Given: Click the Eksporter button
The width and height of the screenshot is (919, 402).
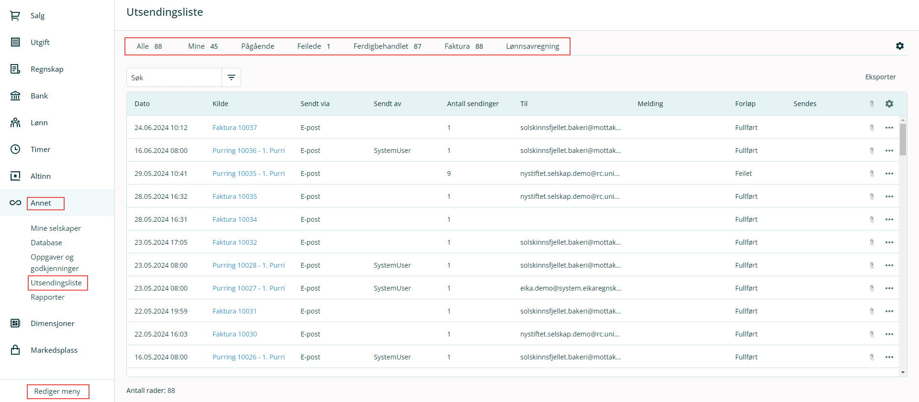Looking at the screenshot, I should click(880, 77).
